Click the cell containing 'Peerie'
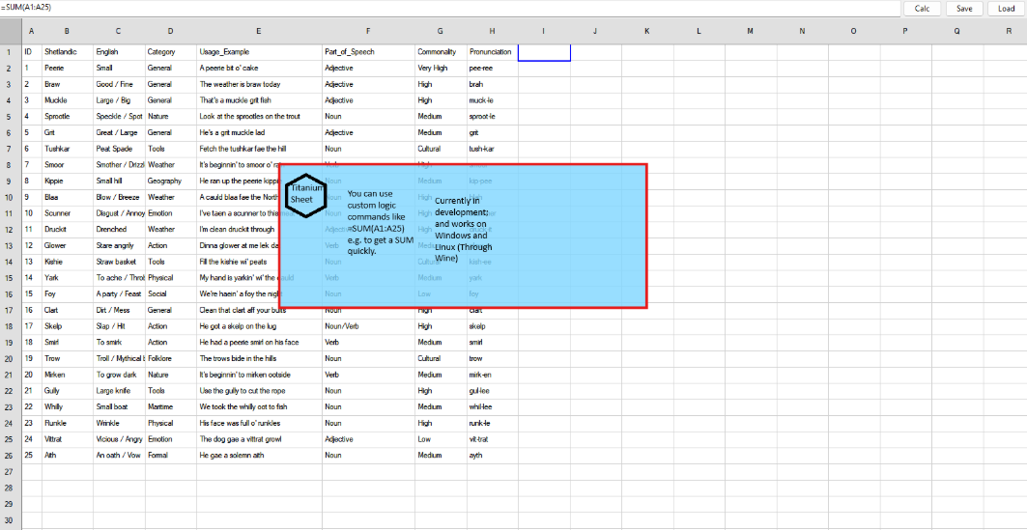The width and height of the screenshot is (1027, 530). tap(67, 68)
